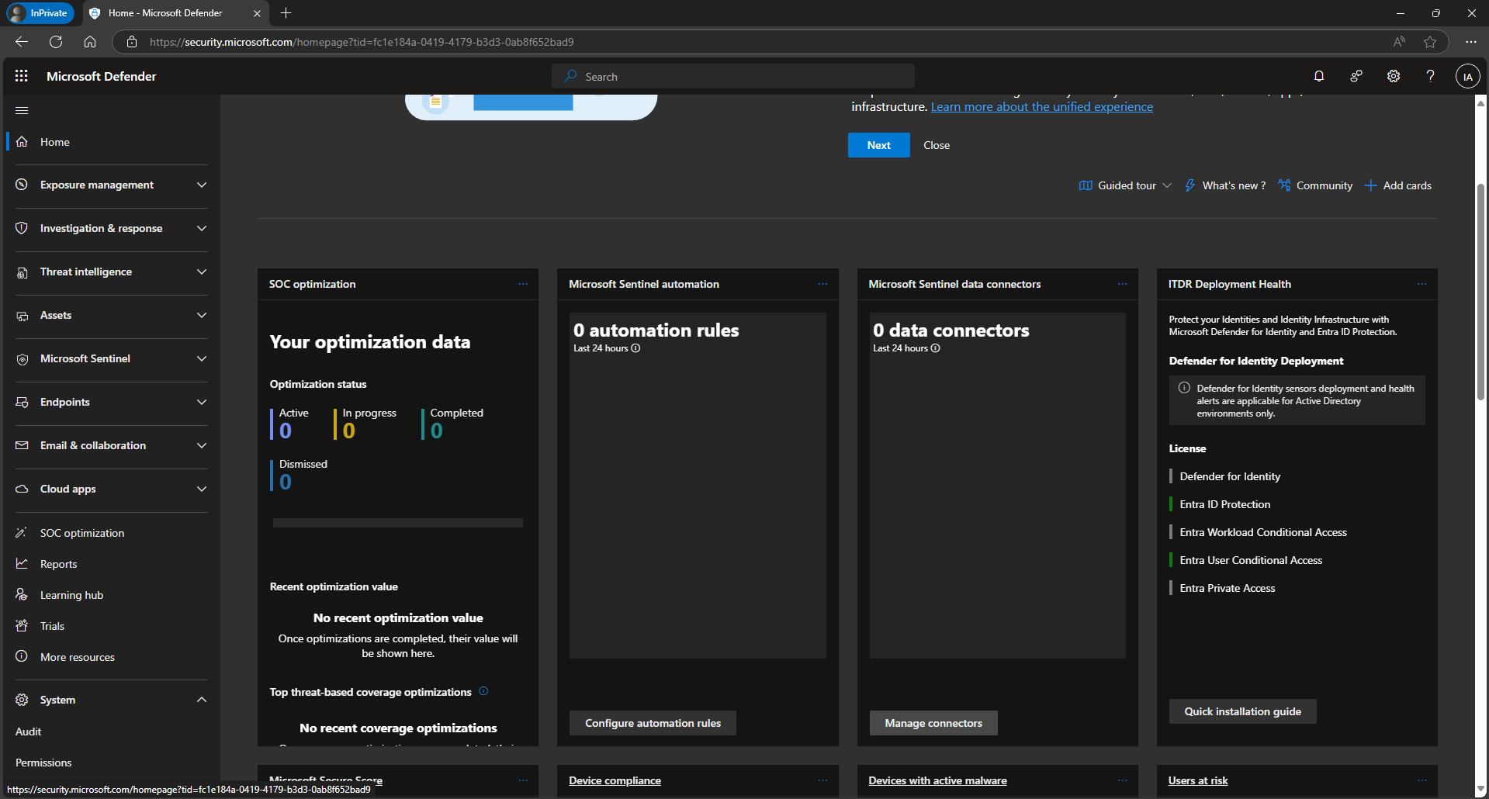Click info icon beside Top threat-based coverage optimizations
This screenshot has height=799, width=1489.
(x=483, y=691)
